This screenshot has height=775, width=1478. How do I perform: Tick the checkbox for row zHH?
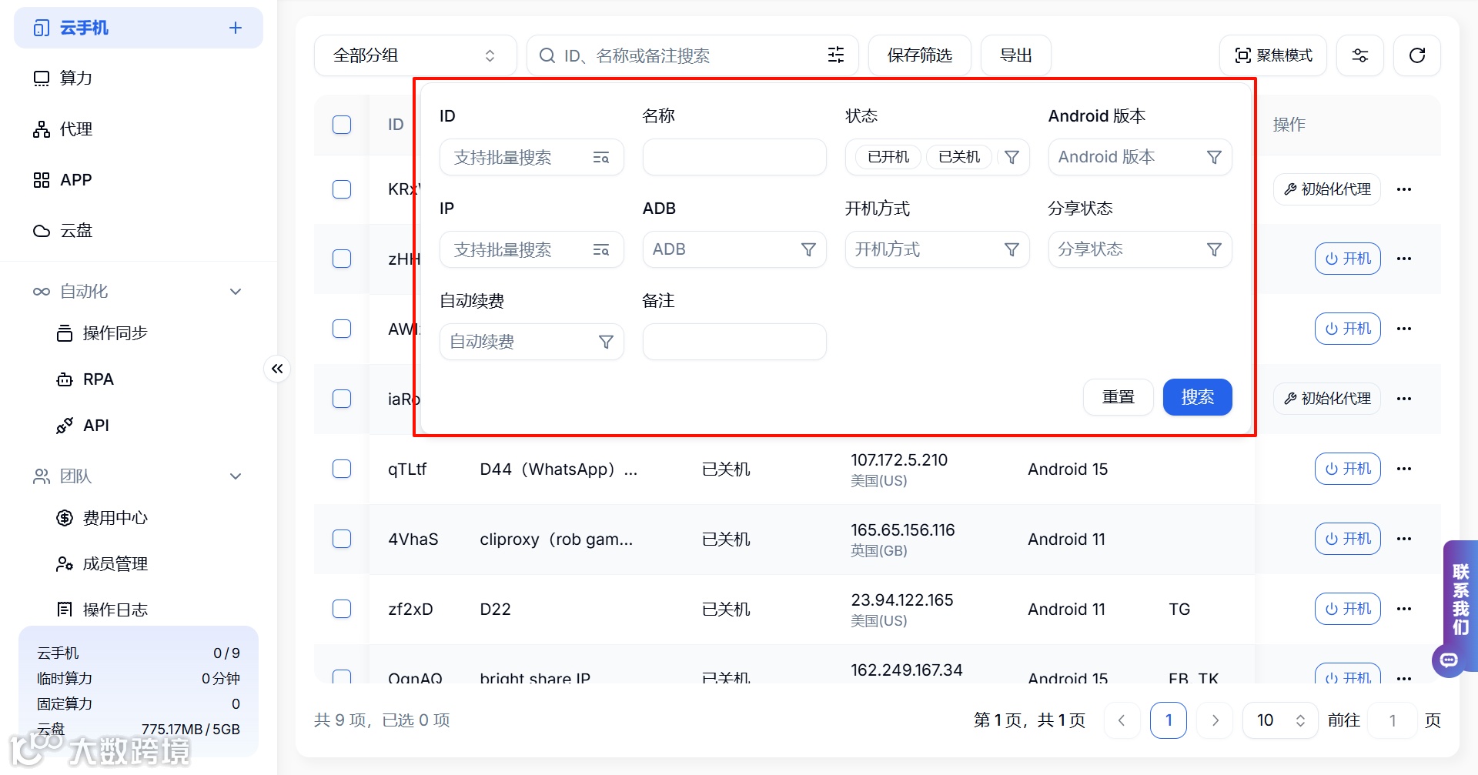tap(342, 259)
